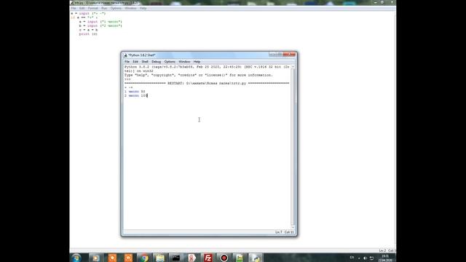466x262 pixels.
Task: Open Window menu in the editor window
Action: [x=130, y=8]
